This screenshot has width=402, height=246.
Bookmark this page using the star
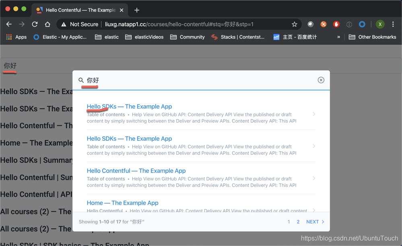pyautogui.click(x=294, y=24)
